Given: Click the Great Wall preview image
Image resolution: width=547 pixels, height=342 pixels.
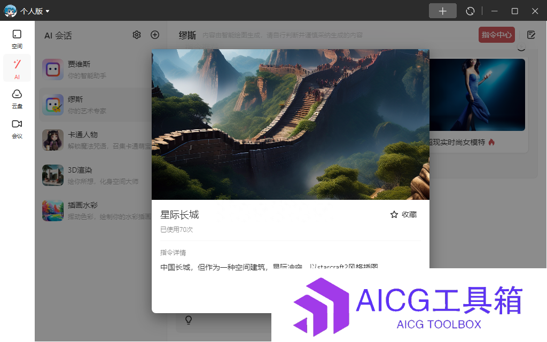Looking at the screenshot, I should pyautogui.click(x=291, y=124).
